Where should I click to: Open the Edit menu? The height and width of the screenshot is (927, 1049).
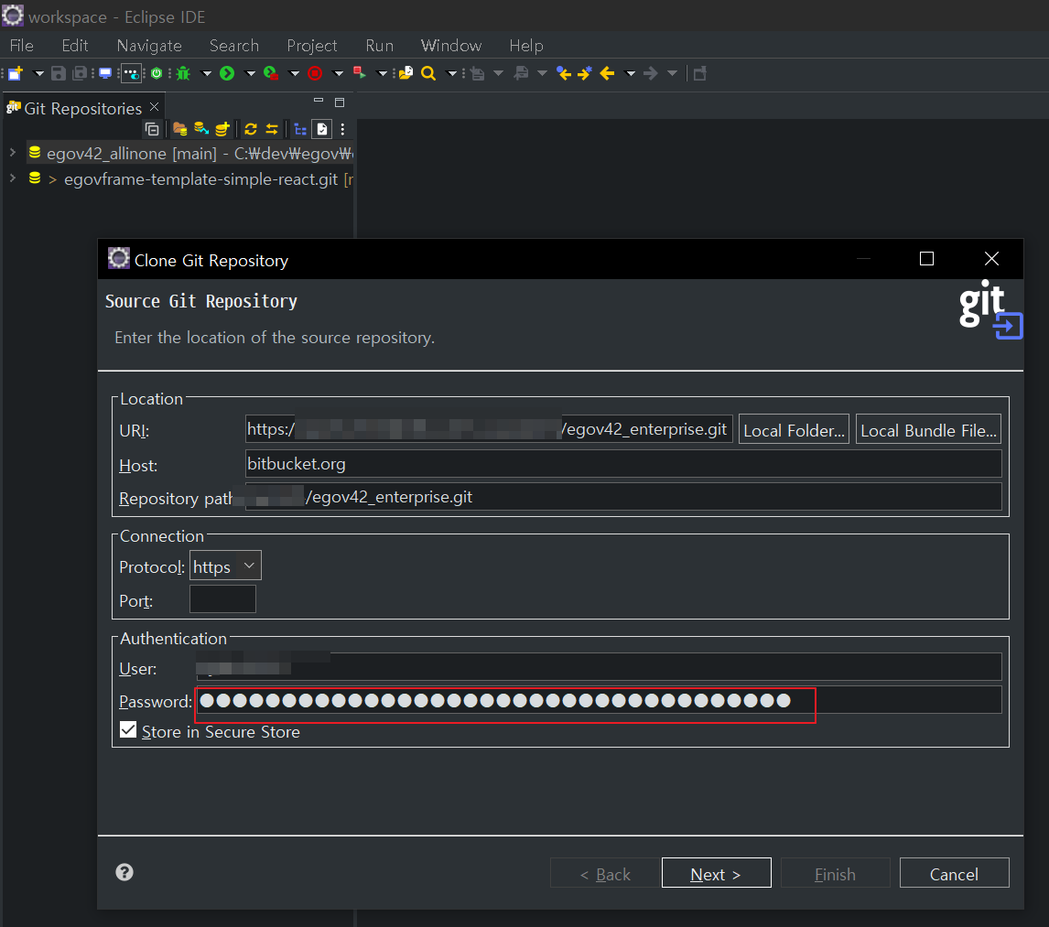pos(75,46)
